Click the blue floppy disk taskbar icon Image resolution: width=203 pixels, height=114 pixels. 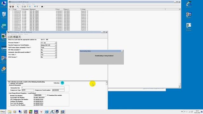click(36, 112)
